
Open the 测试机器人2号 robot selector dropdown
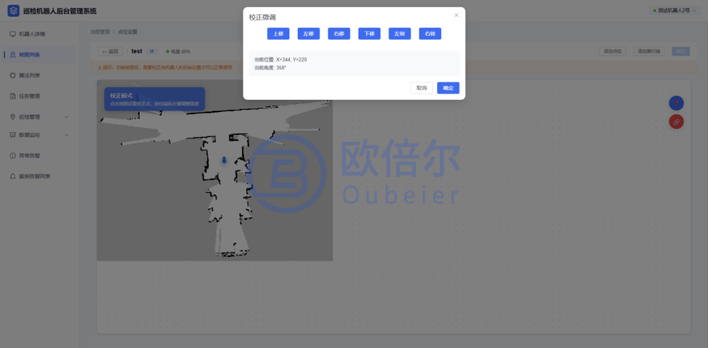pos(675,11)
